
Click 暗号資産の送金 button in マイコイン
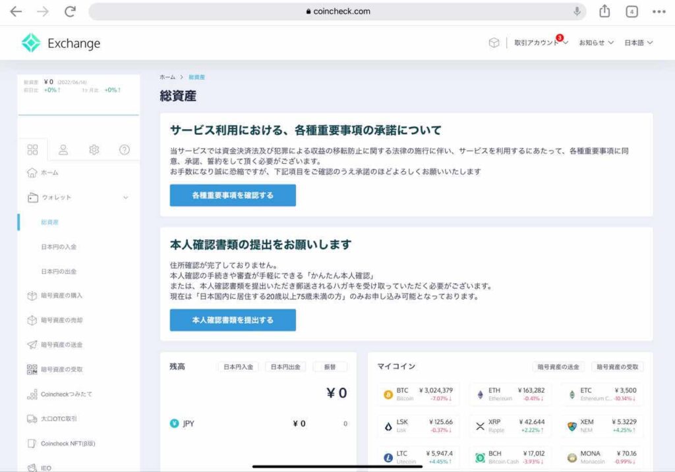pos(558,367)
